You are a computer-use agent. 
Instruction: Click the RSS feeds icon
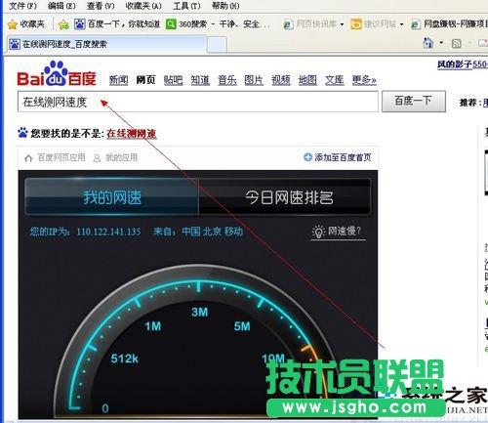[457, 43]
